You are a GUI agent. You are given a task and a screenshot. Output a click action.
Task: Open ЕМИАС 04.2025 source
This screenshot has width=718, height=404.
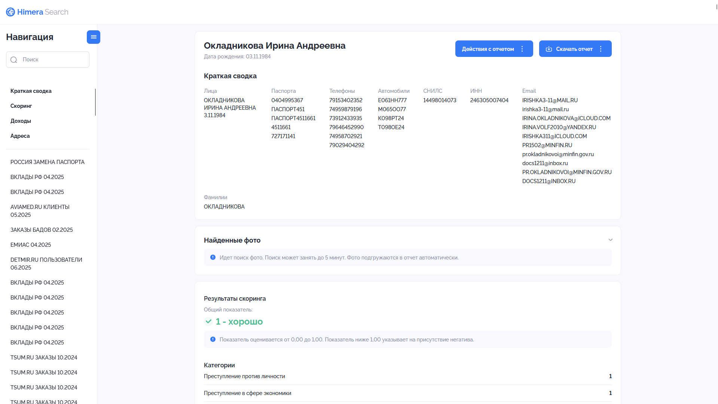(31, 245)
